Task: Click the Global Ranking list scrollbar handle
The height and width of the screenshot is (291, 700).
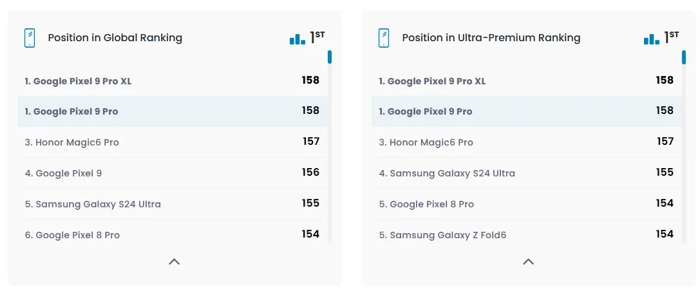Action: tap(330, 57)
